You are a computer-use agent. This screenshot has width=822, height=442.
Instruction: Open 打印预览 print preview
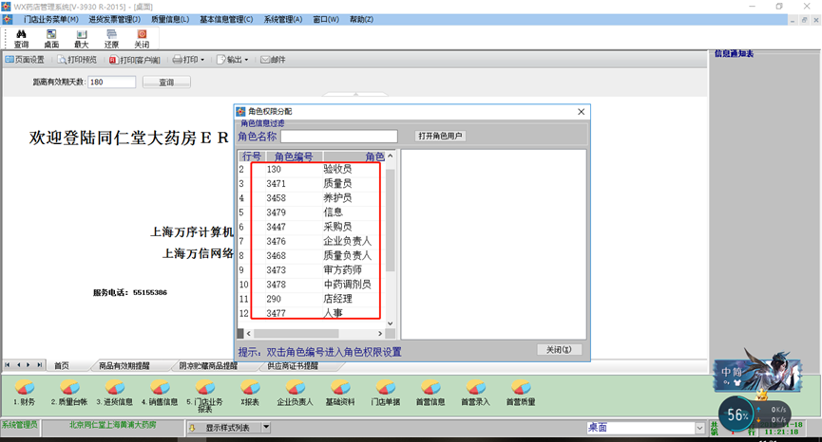click(x=78, y=60)
